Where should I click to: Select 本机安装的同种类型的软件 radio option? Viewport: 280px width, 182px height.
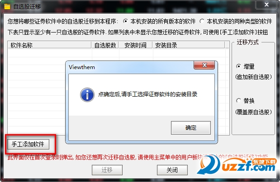pos(202,21)
